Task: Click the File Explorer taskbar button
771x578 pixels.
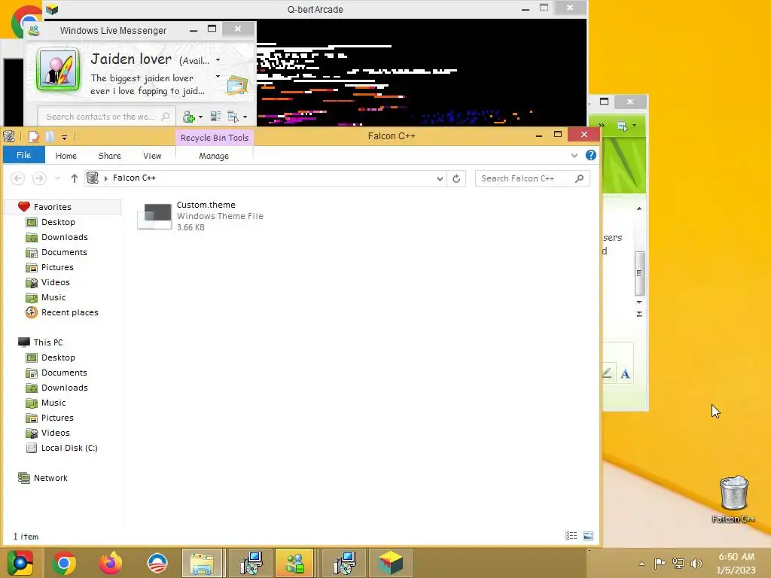Action: point(203,563)
